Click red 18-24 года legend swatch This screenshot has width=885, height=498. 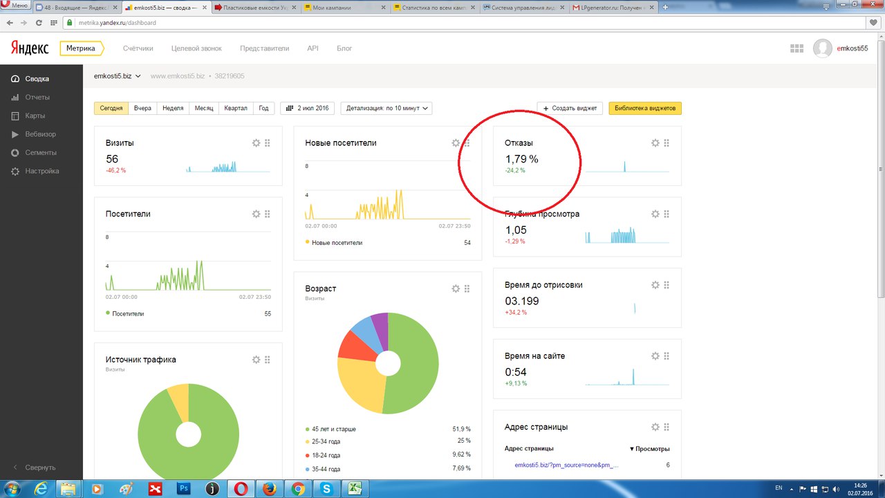pyautogui.click(x=308, y=455)
